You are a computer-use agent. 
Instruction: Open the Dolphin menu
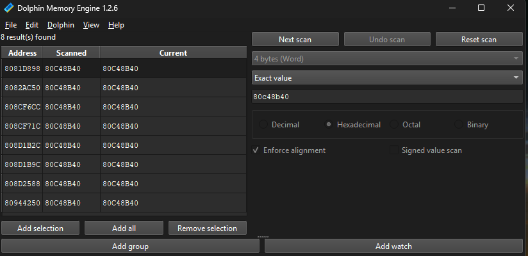point(61,25)
